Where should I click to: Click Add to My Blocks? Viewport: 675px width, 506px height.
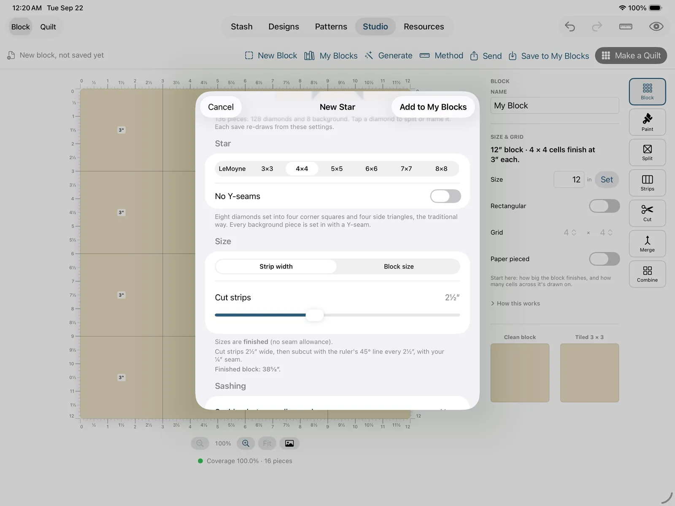[x=433, y=107]
